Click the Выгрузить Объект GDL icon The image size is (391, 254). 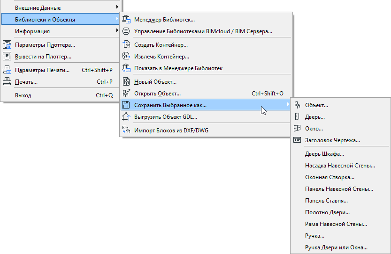[x=126, y=116]
